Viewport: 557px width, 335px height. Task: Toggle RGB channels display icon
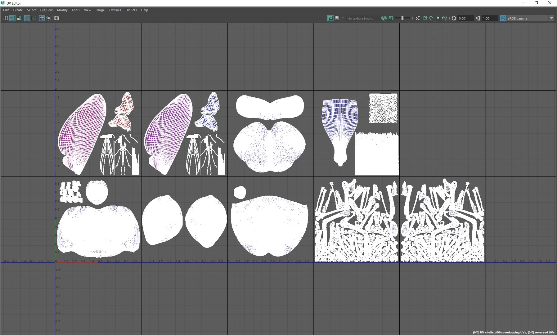point(384,18)
